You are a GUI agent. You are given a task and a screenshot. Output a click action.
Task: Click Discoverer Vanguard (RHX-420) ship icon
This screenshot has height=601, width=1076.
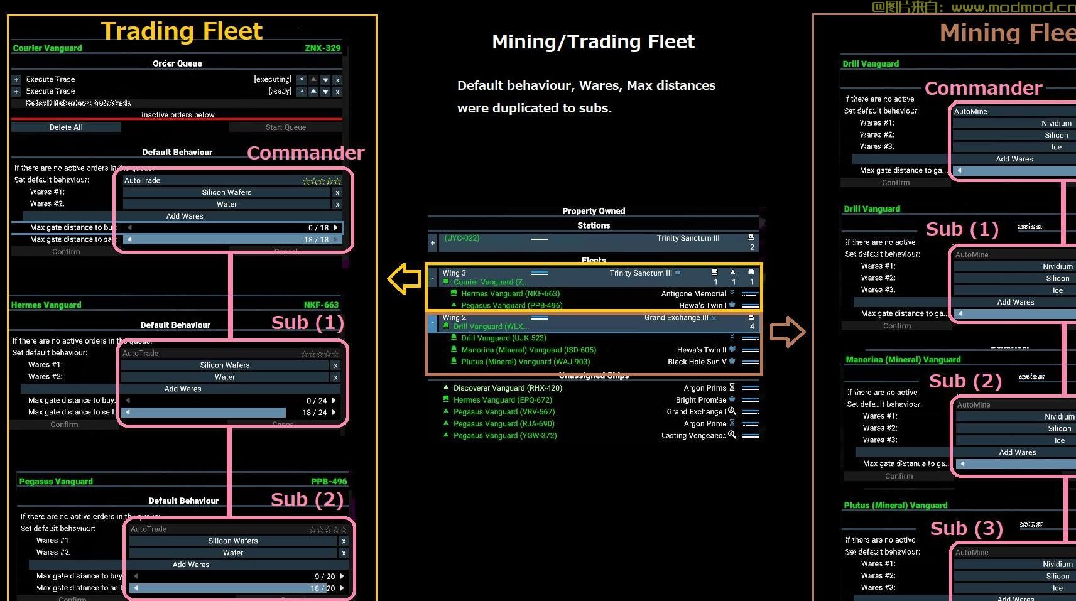click(446, 388)
